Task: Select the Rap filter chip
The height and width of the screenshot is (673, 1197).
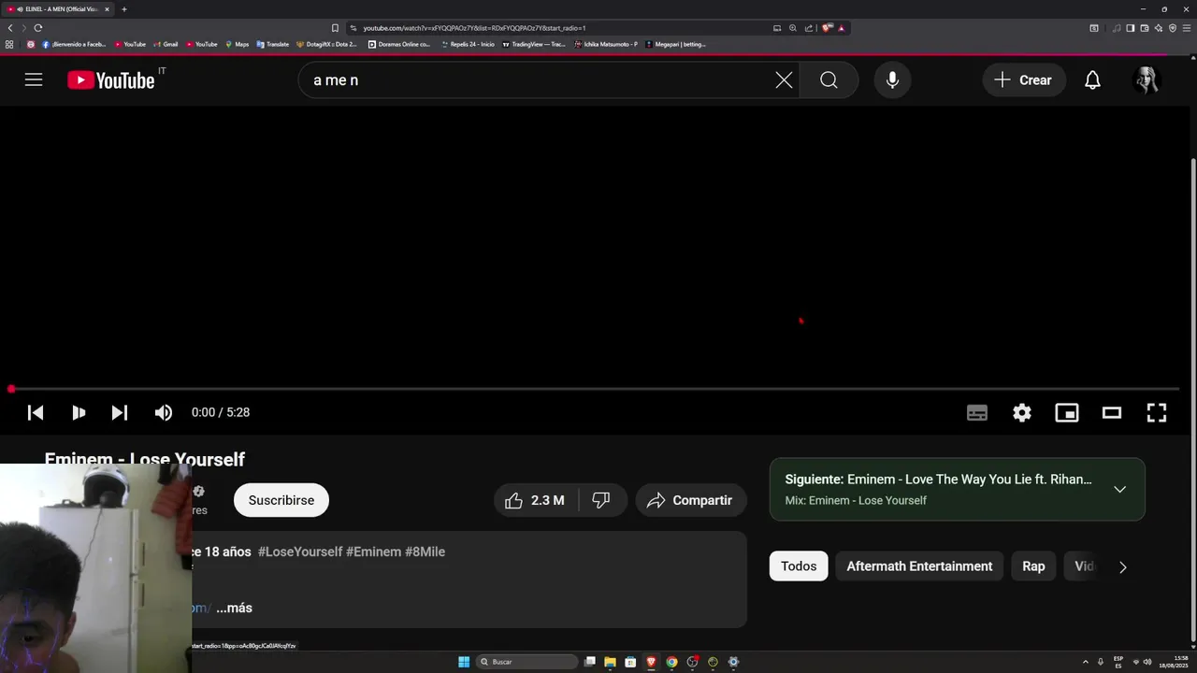Action: pos(1033,566)
